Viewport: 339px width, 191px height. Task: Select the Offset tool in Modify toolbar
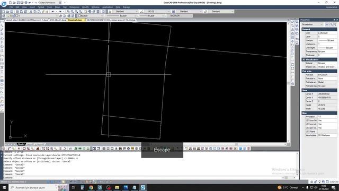click(293, 33)
